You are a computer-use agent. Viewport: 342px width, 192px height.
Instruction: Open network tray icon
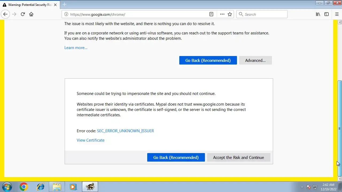point(315,187)
